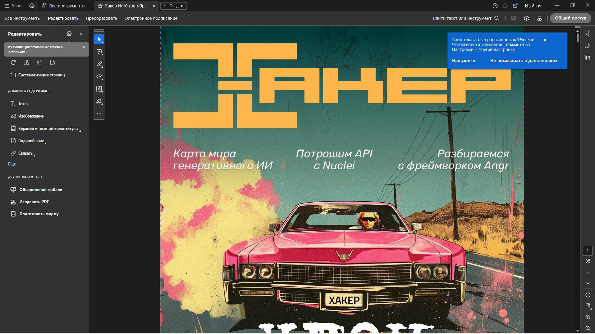Select the highlighter pen tool
Viewport: 595px width, 334px height.
pos(99,64)
